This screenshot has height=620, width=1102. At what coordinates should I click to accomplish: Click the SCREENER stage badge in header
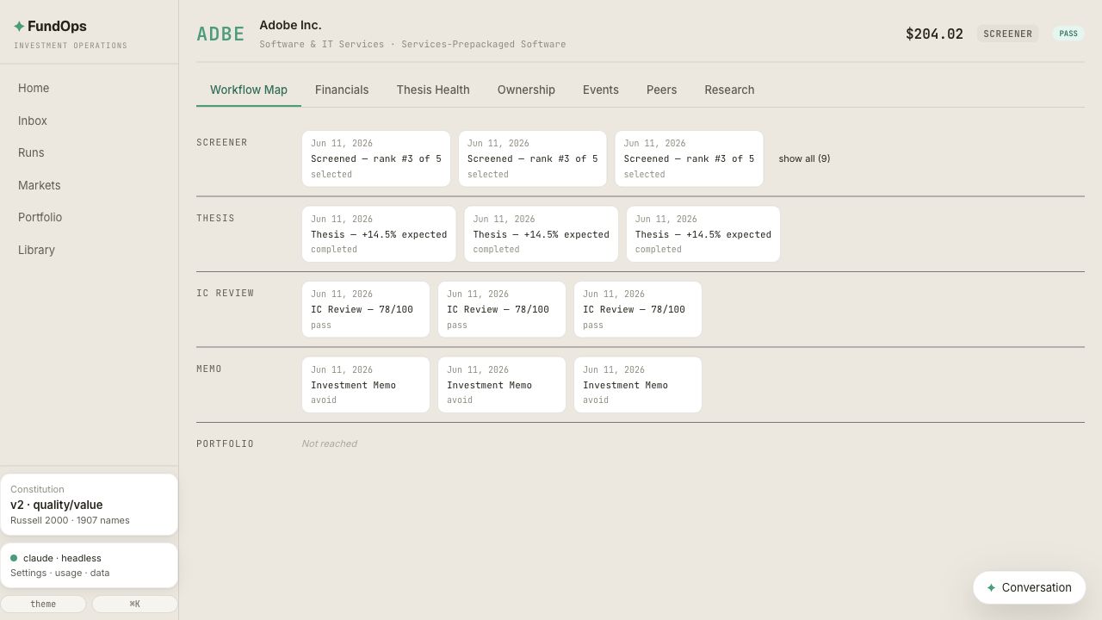(x=1007, y=34)
